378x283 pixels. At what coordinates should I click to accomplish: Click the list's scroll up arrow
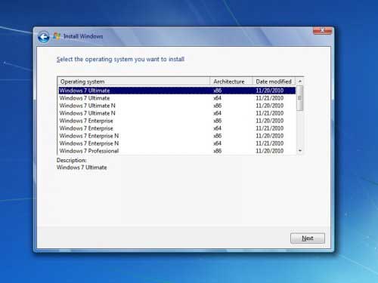click(x=300, y=82)
